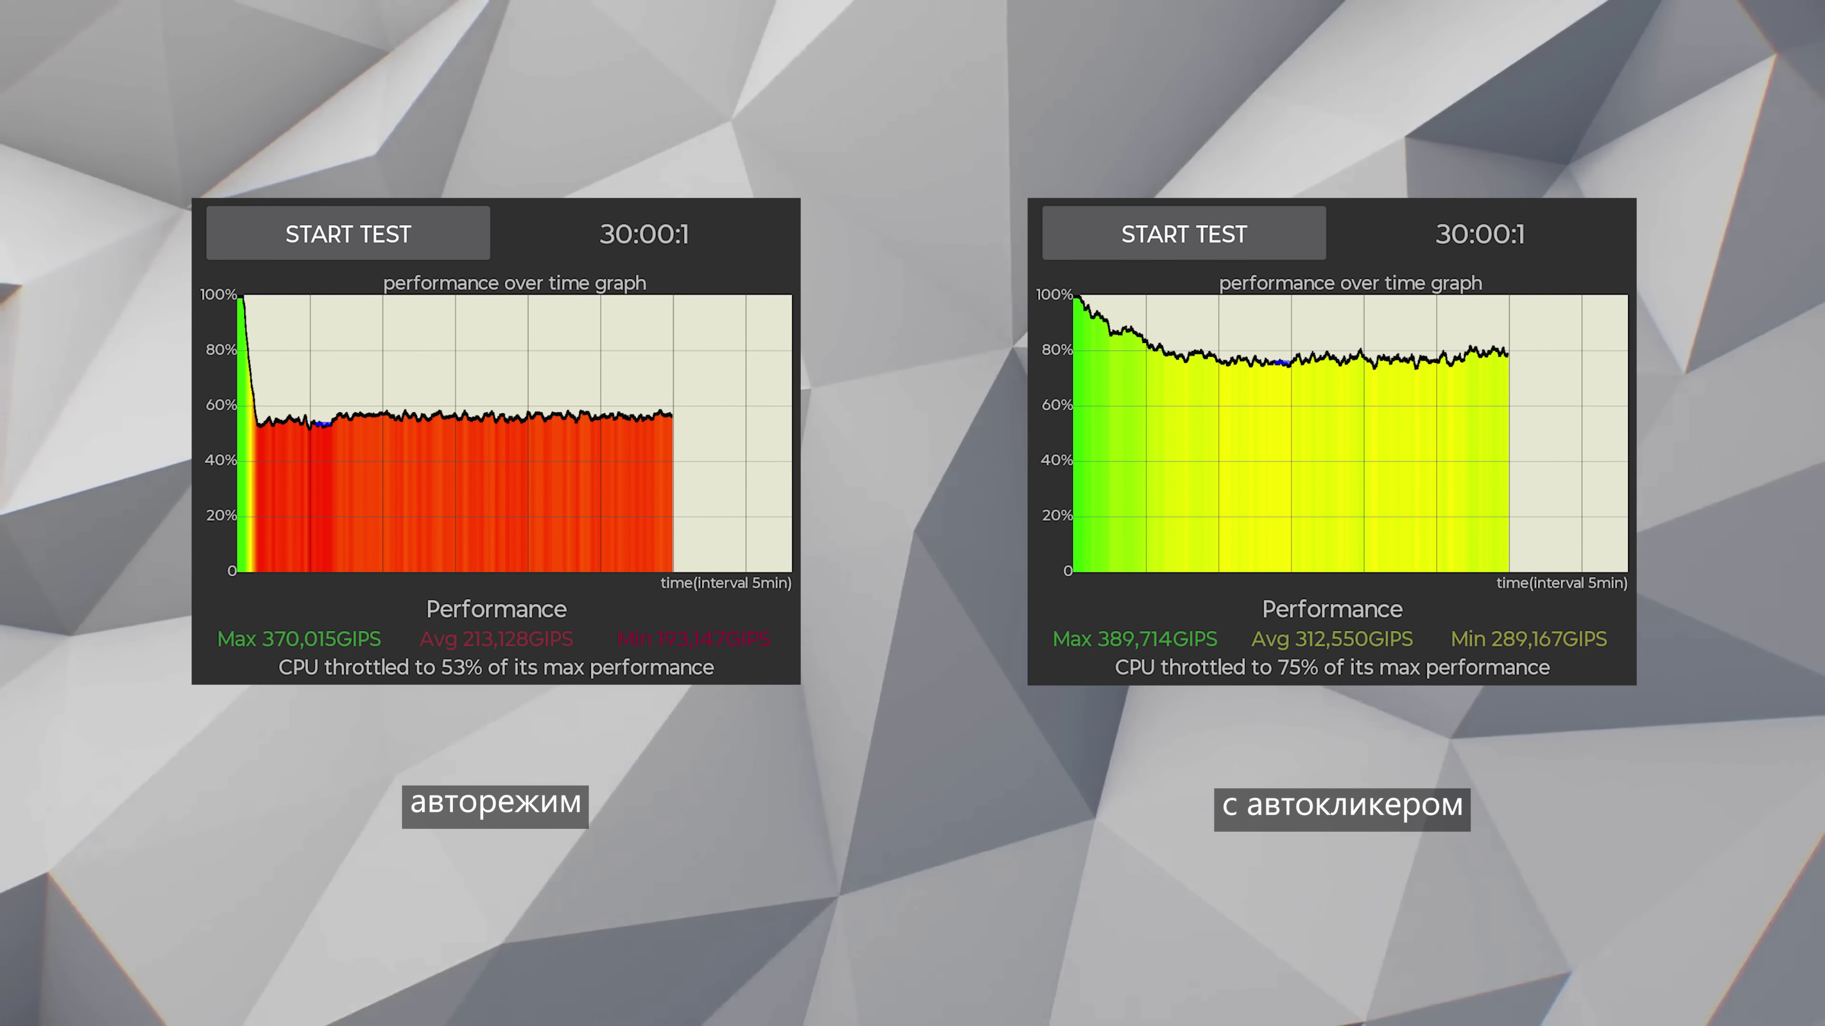This screenshot has width=1825, height=1026.
Task: Click time(interval 5min) label in left panel
Action: (x=726, y=583)
